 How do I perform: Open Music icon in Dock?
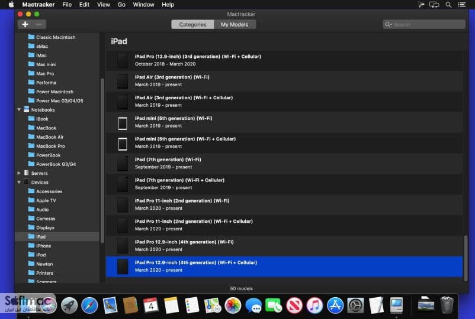pyautogui.click(x=314, y=305)
